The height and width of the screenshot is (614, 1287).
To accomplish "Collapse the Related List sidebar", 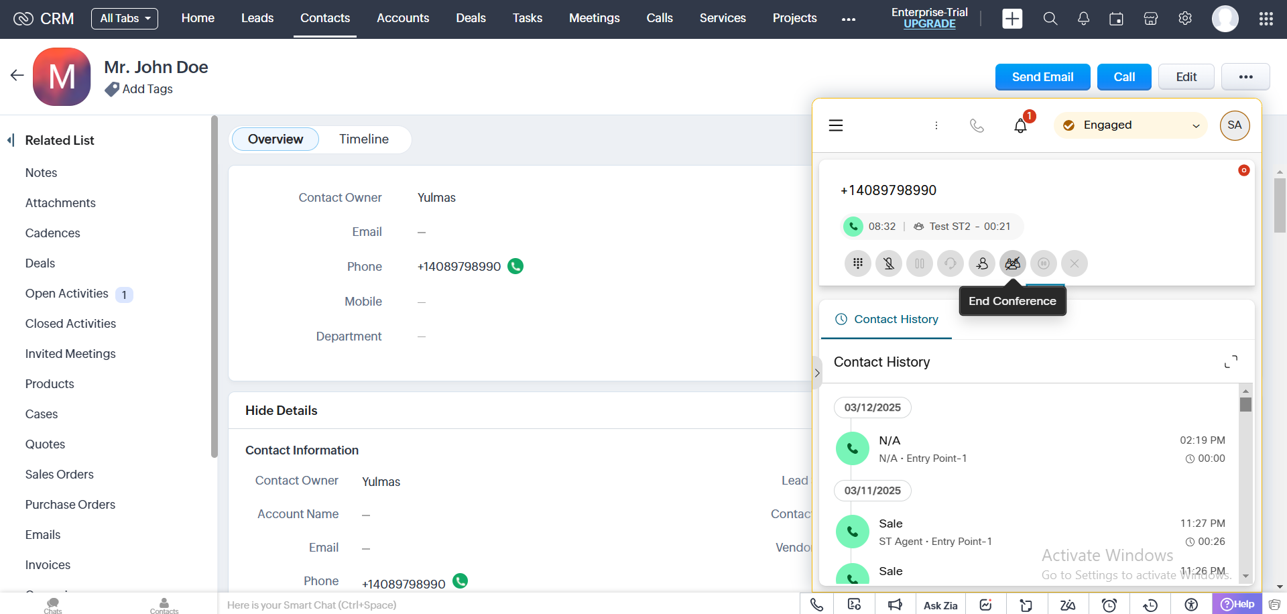I will coord(11,140).
